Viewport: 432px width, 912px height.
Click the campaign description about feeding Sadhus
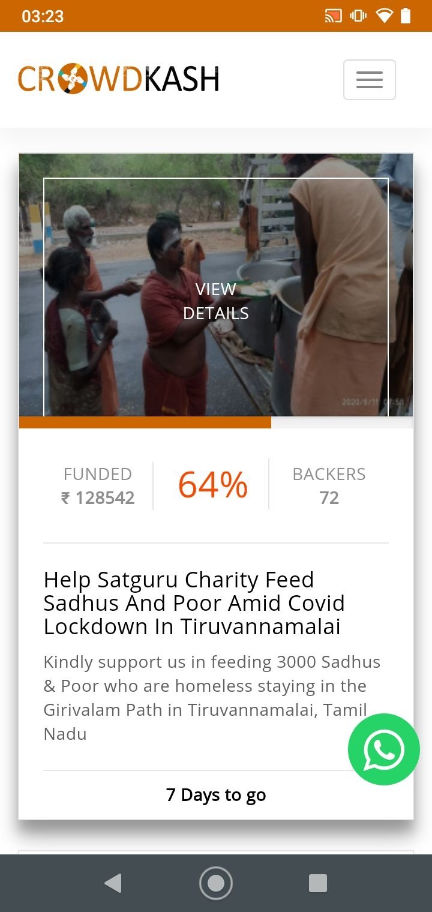pyautogui.click(x=212, y=698)
